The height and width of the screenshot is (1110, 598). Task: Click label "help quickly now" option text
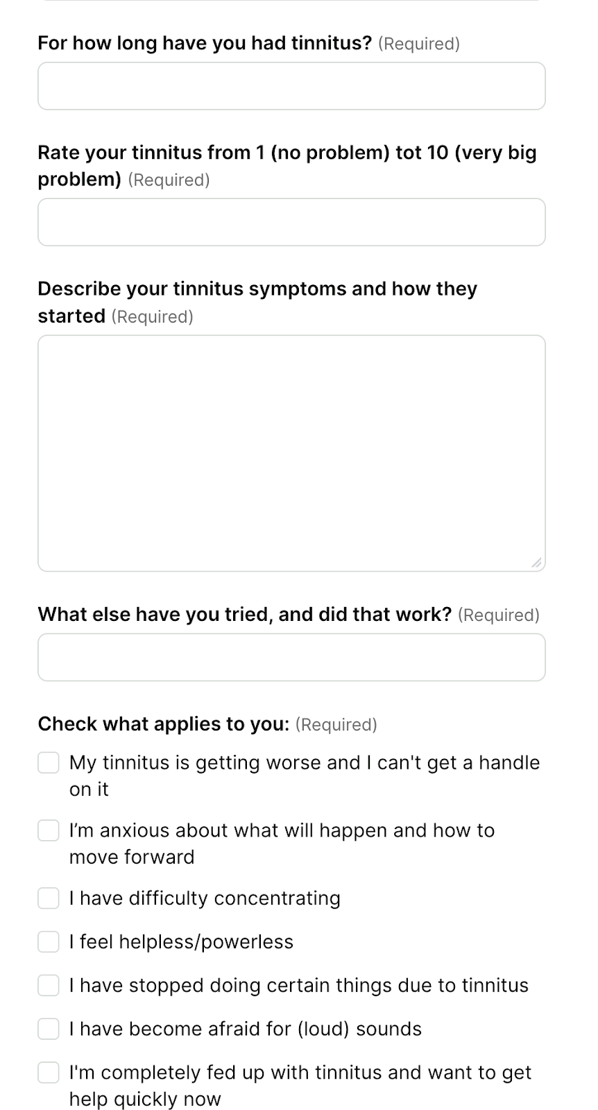[x=144, y=1098]
